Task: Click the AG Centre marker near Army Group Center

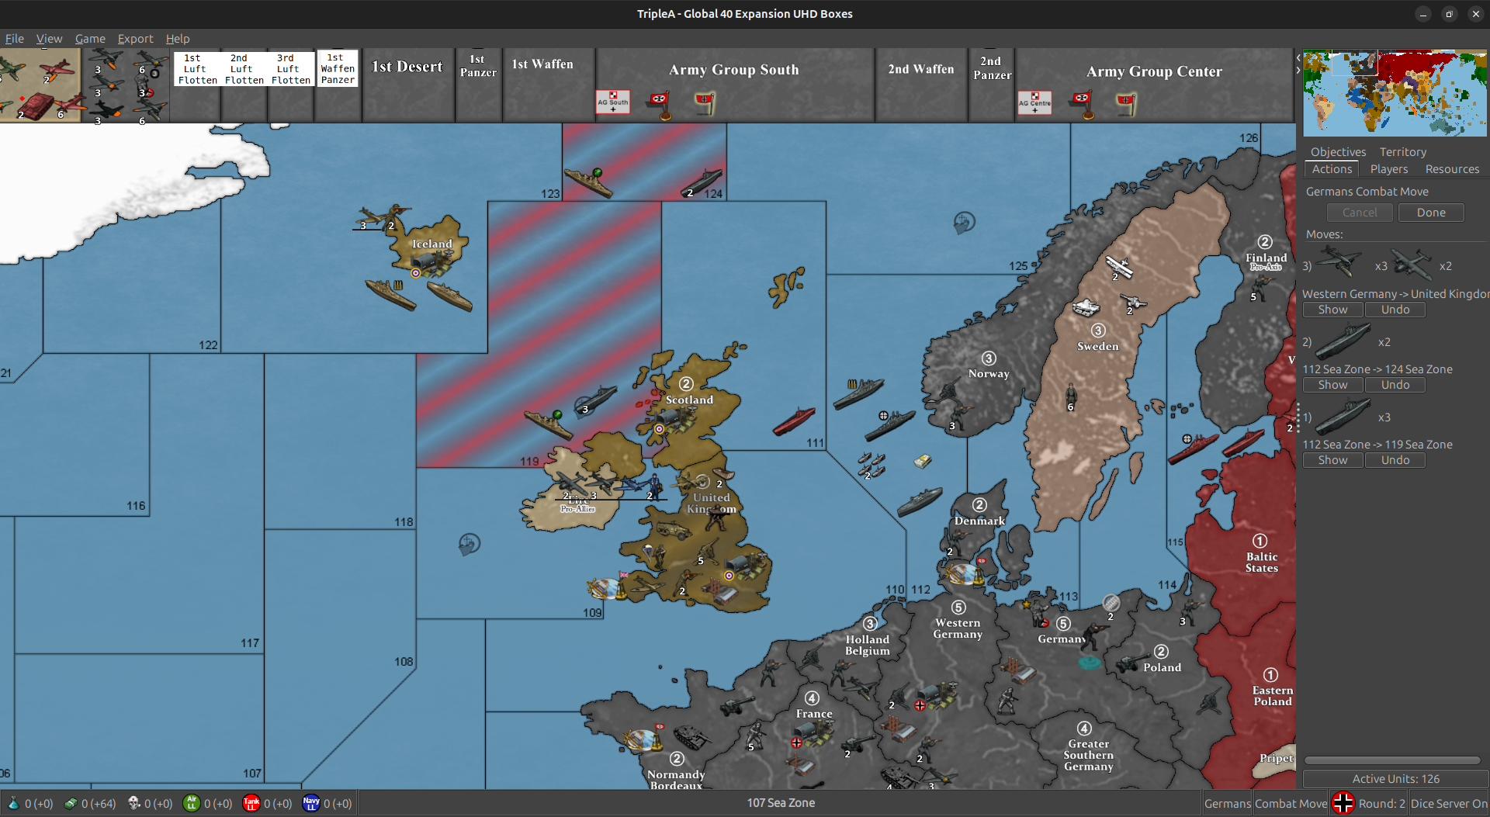Action: click(x=1035, y=102)
